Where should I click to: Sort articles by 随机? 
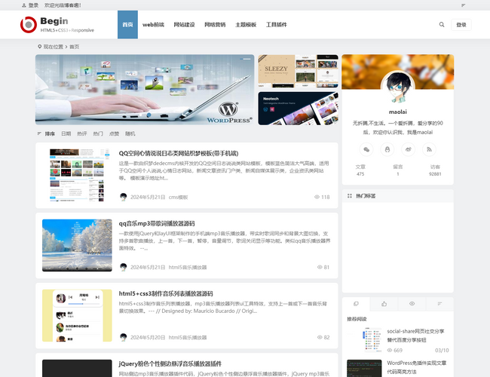[x=130, y=133]
